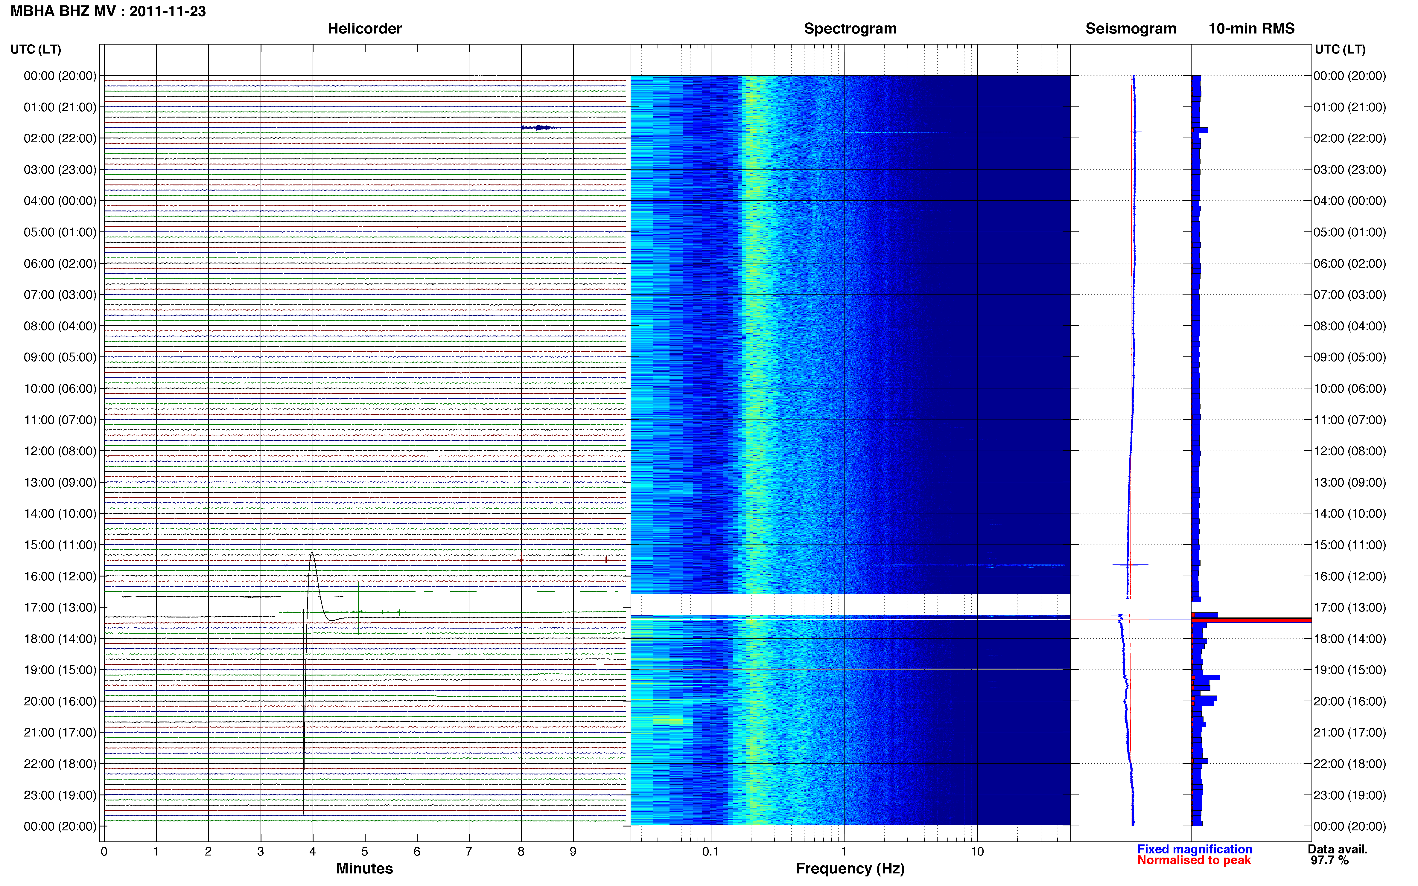The image size is (1418, 886).
Task: Click the 'Data avail.' label
Action: (x=1338, y=849)
